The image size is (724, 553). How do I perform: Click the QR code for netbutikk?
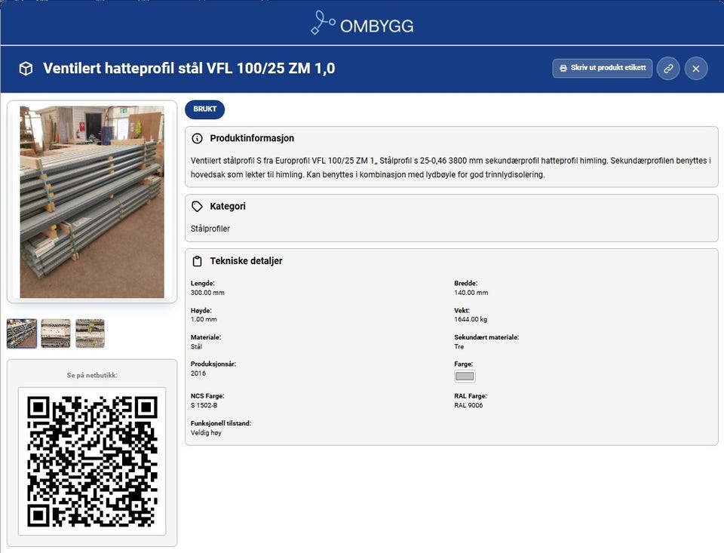(x=92, y=461)
